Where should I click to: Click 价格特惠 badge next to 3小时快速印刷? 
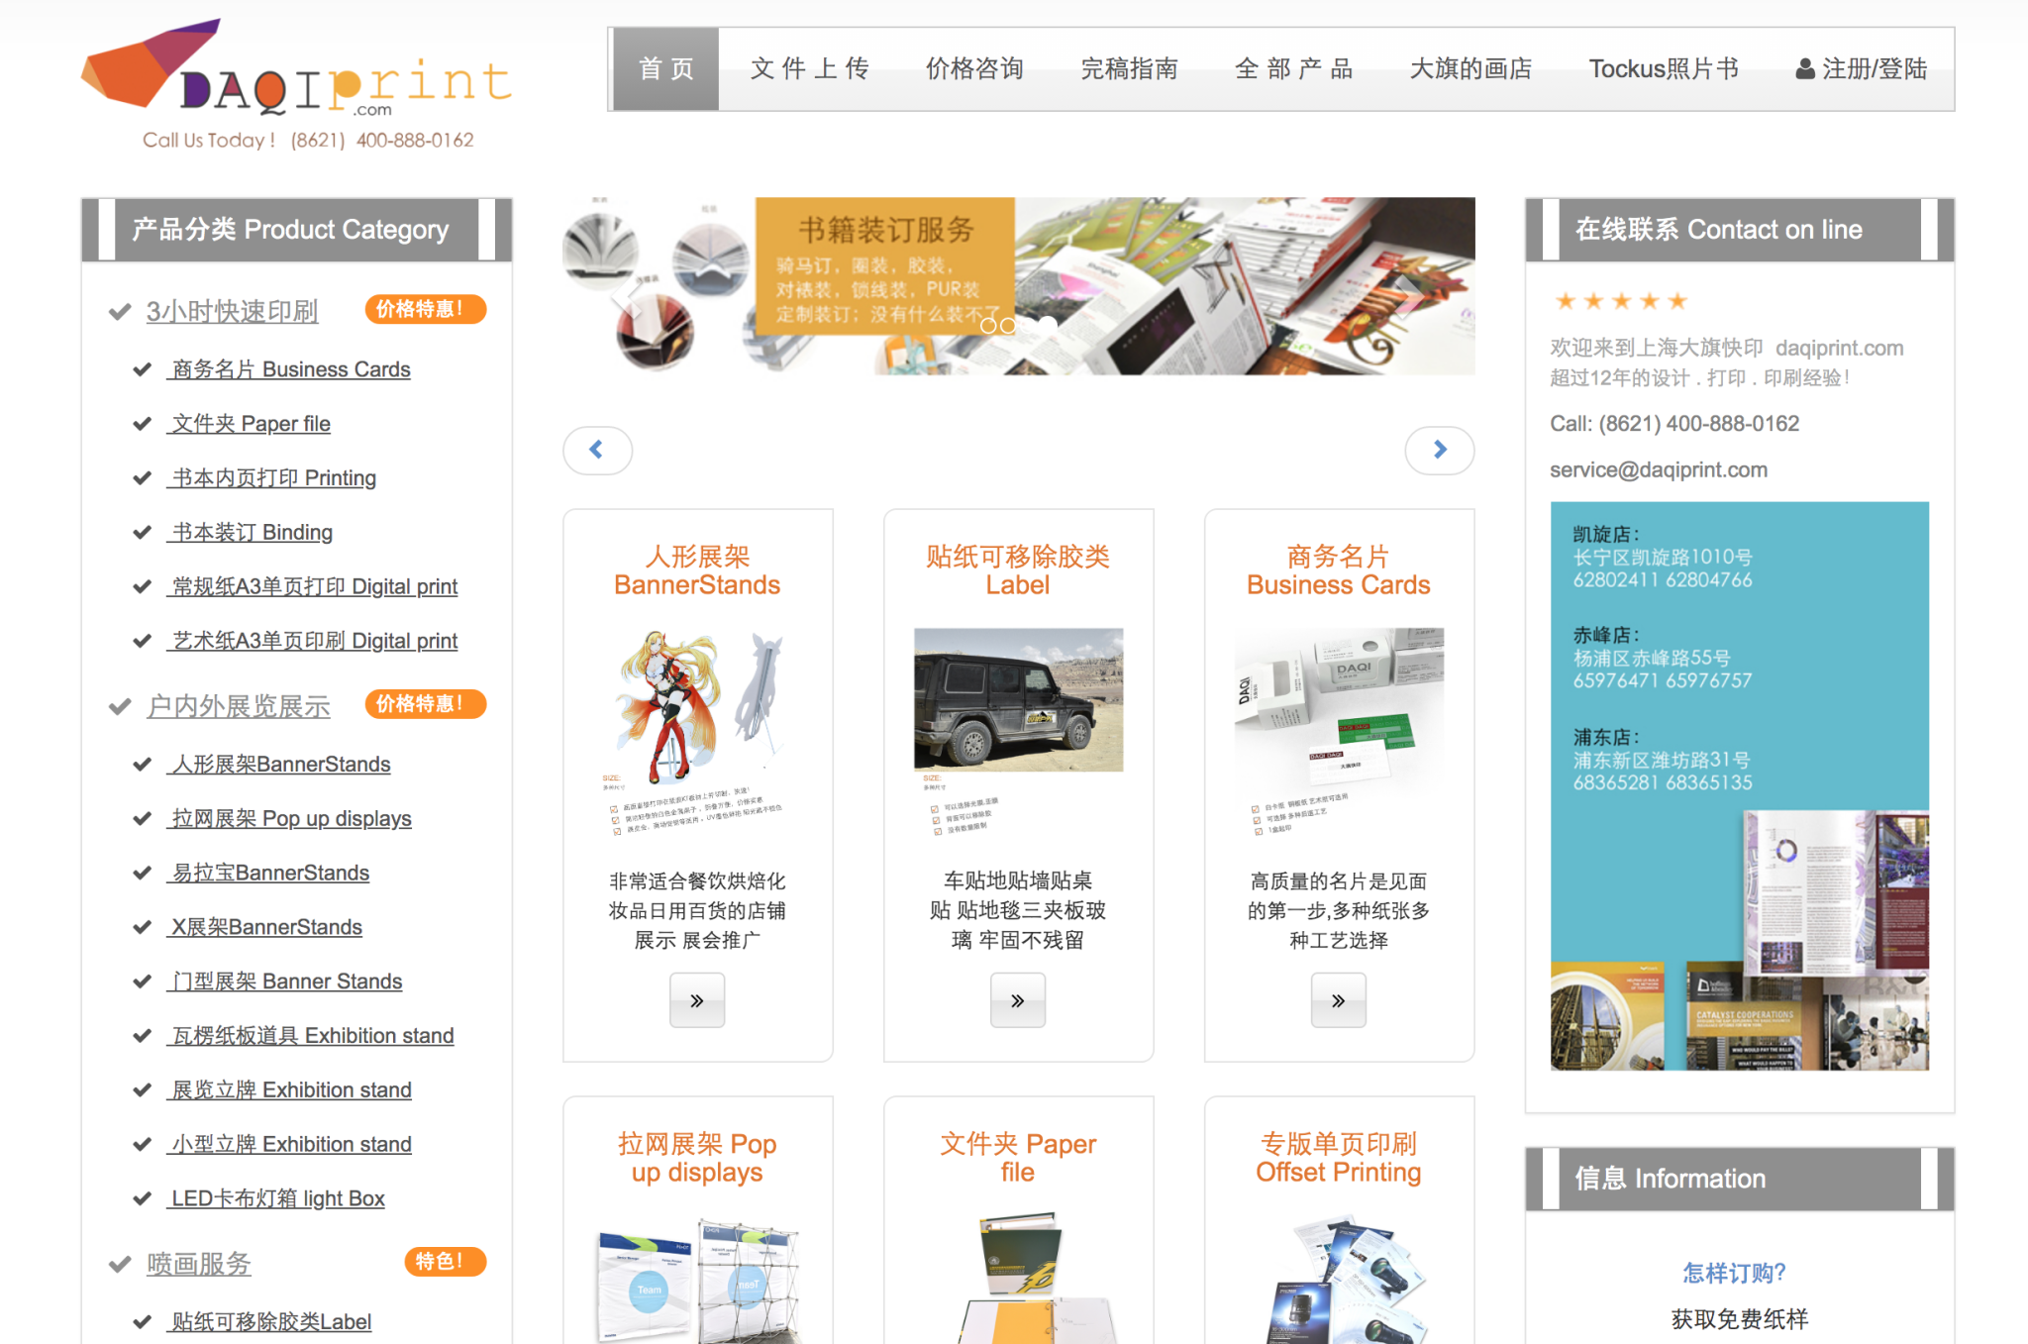click(425, 309)
